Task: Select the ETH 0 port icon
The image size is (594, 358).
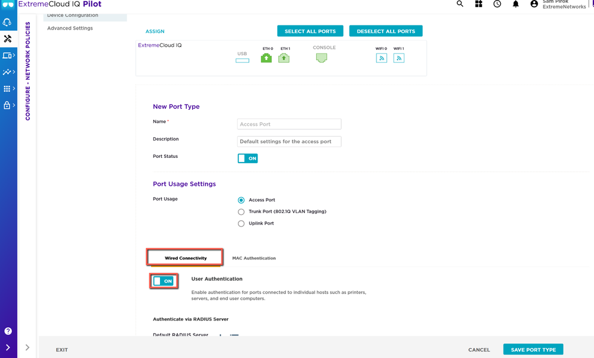Action: click(266, 58)
